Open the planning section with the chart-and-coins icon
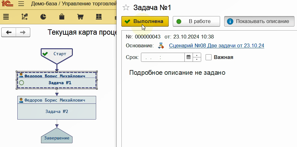The height and width of the screenshot is (147, 297). 25,17
